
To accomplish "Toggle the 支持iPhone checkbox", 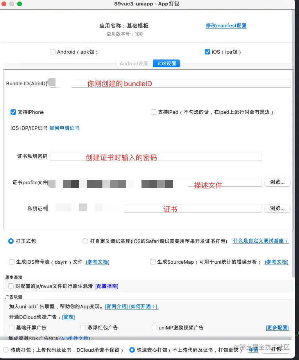I will (x=13, y=112).
